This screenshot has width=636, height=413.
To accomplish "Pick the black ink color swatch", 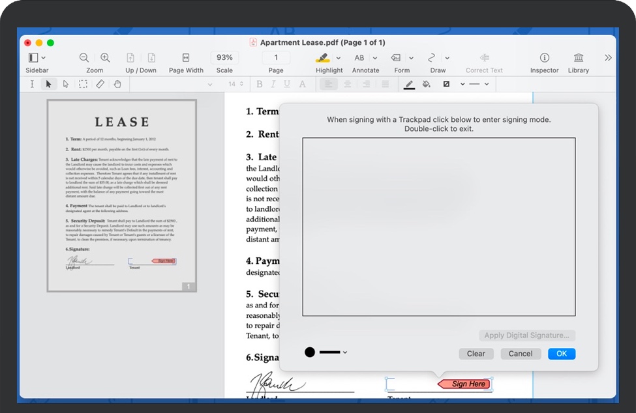I will (309, 352).
